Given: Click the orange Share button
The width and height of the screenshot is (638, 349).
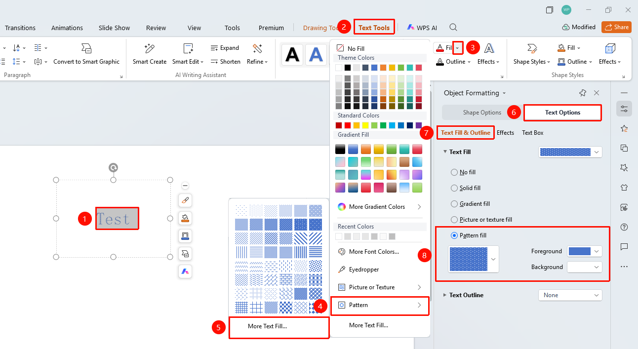Looking at the screenshot, I should click(x=616, y=27).
